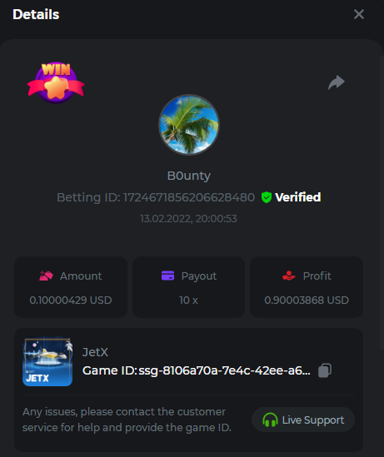
Task: Click the green headphones support icon
Action: pos(270,420)
